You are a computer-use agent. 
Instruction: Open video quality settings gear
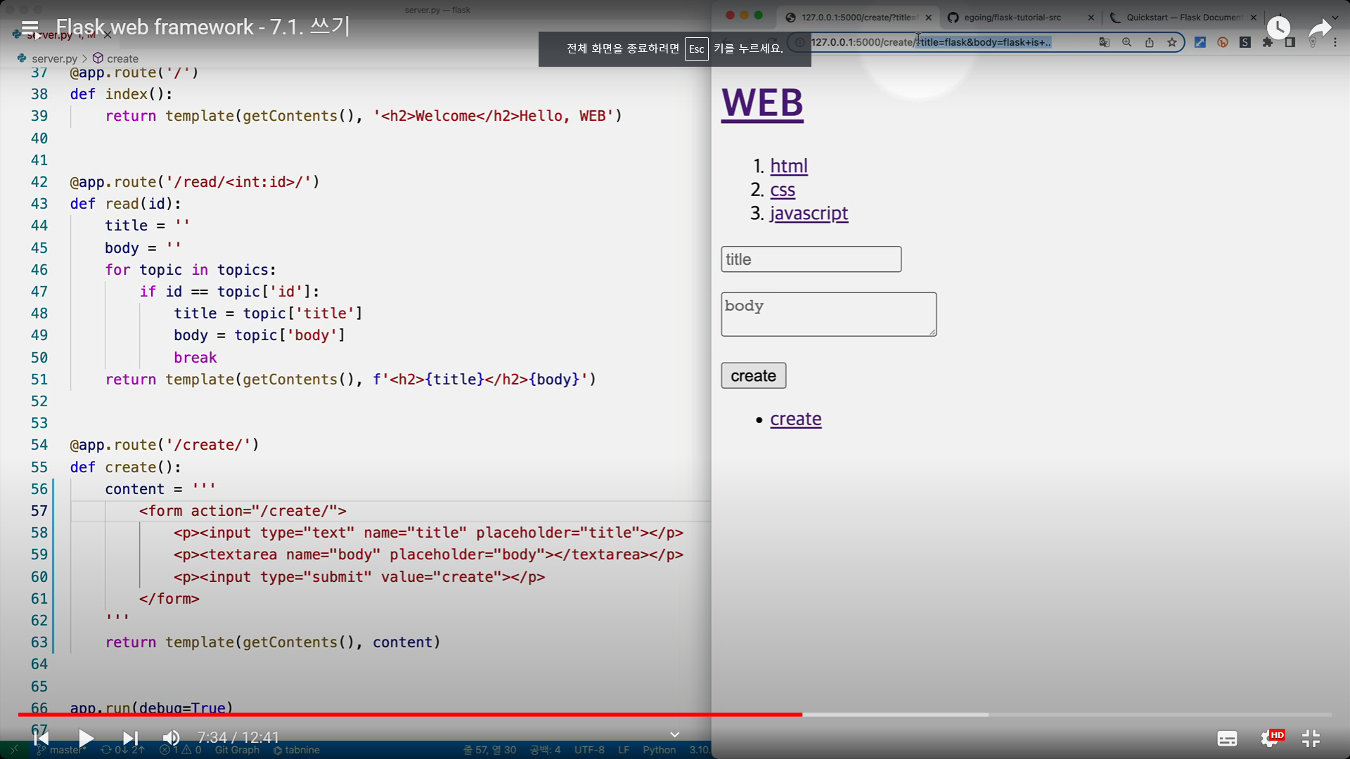1270,738
